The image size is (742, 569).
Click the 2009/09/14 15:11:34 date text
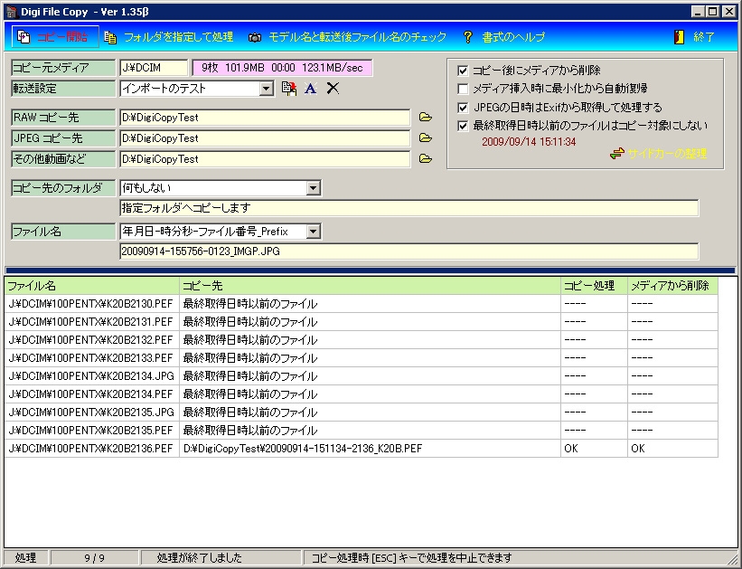point(529,142)
